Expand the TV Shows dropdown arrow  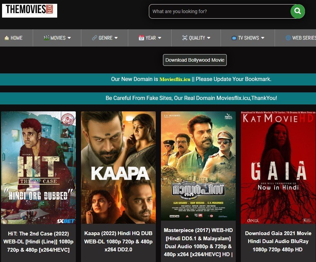point(263,38)
